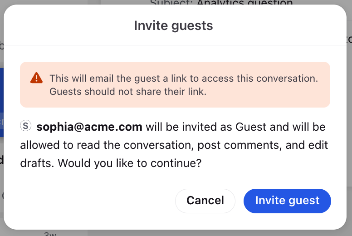This screenshot has width=352, height=236.
Task: Click the word 'conversation' in the warning banner
Action: coord(287,79)
